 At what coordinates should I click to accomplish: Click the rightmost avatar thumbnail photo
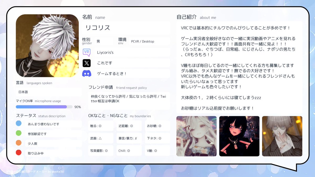[x=282, y=136]
